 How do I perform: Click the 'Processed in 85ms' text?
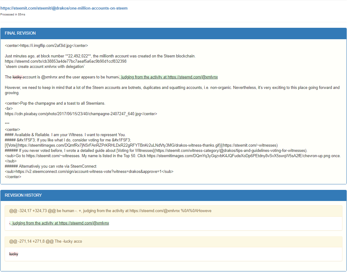point(13,14)
